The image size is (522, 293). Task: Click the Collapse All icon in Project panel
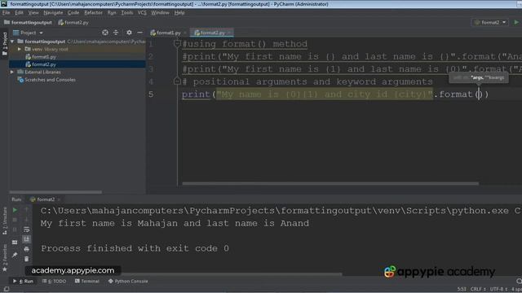coord(116,33)
